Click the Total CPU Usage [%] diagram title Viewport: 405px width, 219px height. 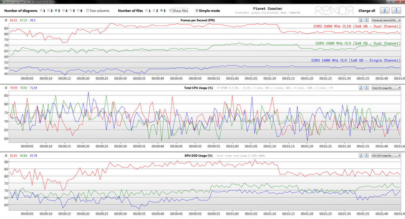click(x=199, y=88)
